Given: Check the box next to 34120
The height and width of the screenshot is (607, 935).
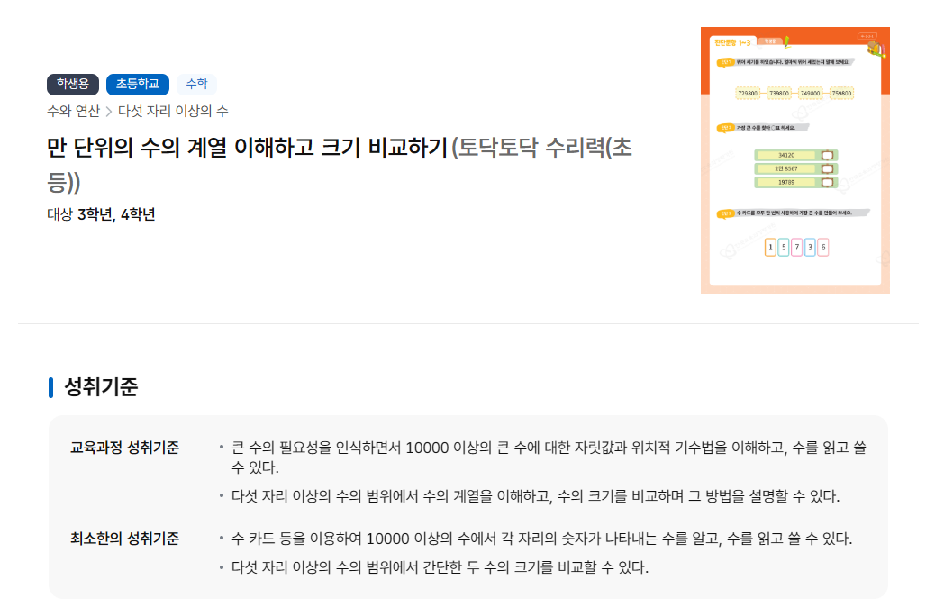Looking at the screenshot, I should 828,155.
